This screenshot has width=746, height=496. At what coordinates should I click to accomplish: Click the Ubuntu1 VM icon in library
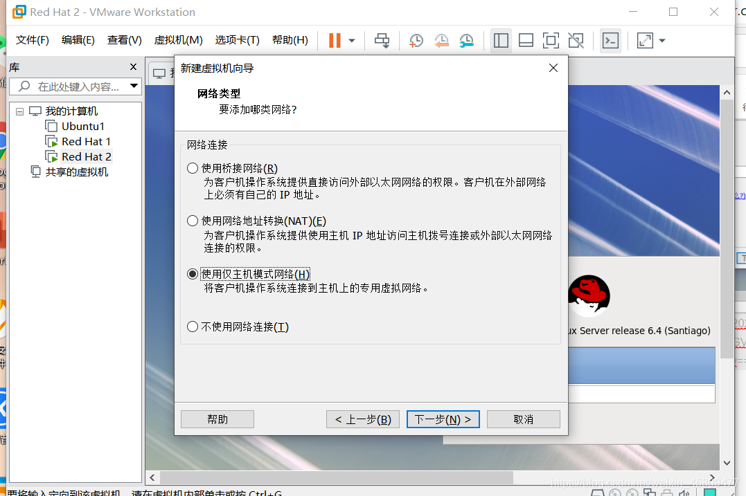tap(51, 127)
